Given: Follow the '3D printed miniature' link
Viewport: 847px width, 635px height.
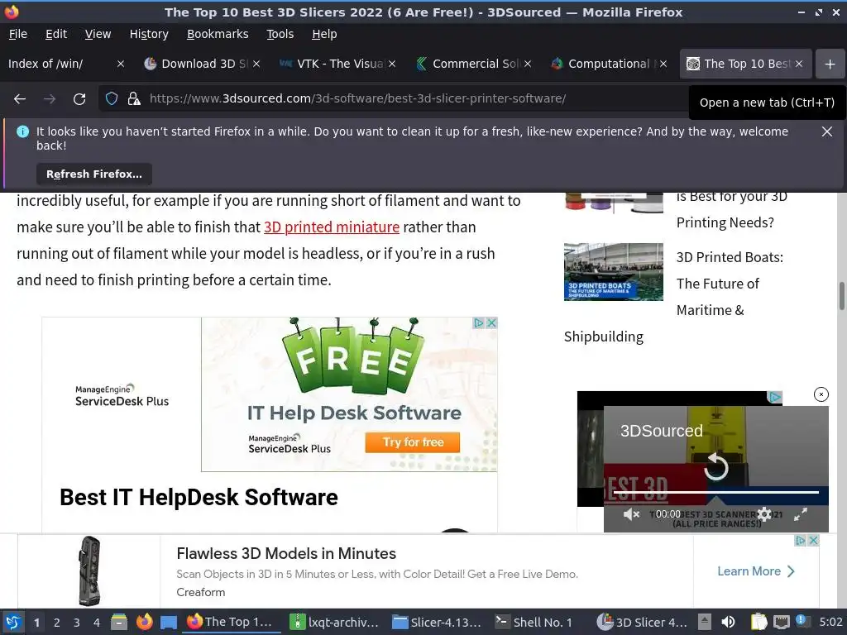Looking at the screenshot, I should pyautogui.click(x=331, y=227).
